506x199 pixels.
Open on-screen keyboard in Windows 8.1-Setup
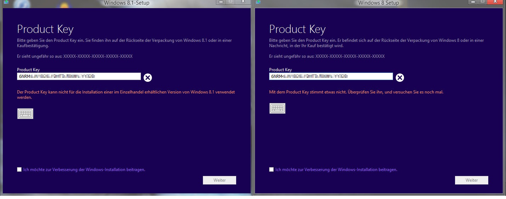pos(25,113)
